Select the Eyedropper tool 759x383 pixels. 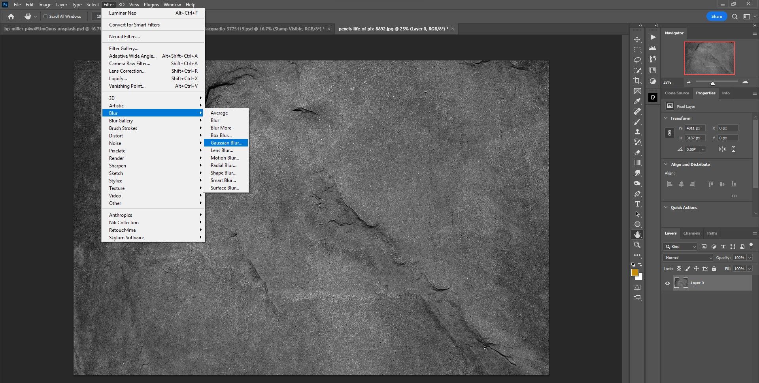(x=637, y=101)
